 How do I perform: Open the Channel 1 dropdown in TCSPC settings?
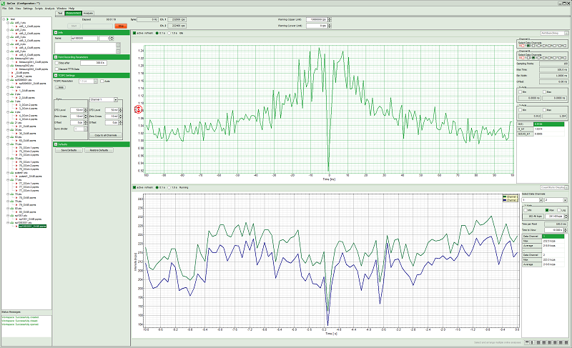pyautogui.click(x=104, y=99)
